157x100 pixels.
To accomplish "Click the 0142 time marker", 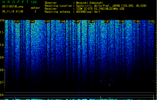I will [32, 21].
